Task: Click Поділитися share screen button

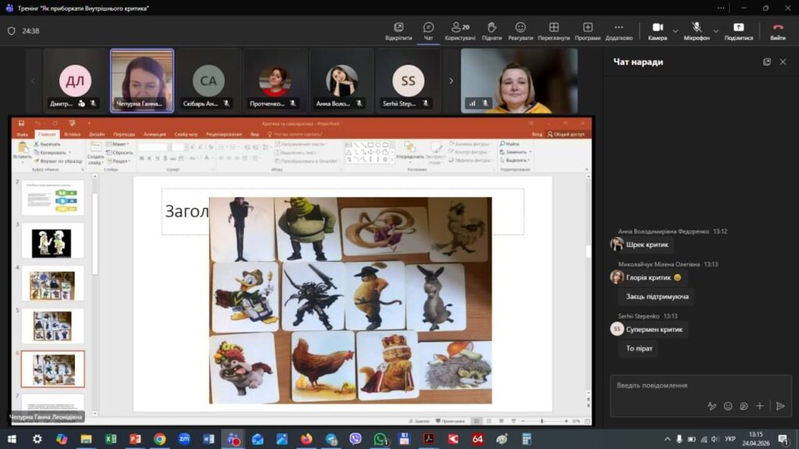Action: [x=738, y=31]
